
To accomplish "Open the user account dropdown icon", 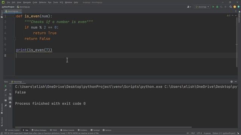I will point(189,7).
